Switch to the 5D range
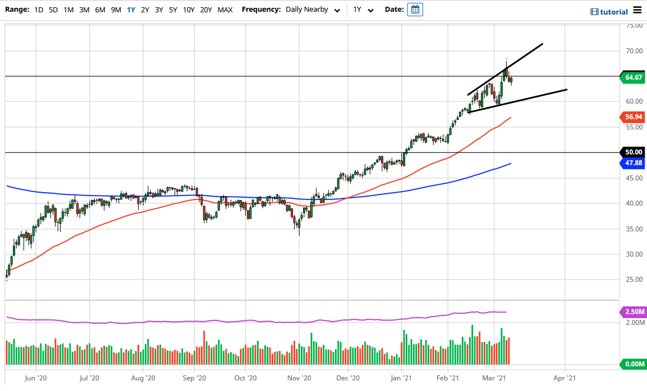The width and height of the screenshot is (647, 391). pyautogui.click(x=53, y=10)
